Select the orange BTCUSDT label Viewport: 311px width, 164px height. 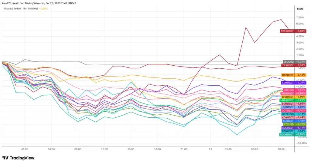(x=293, y=75)
